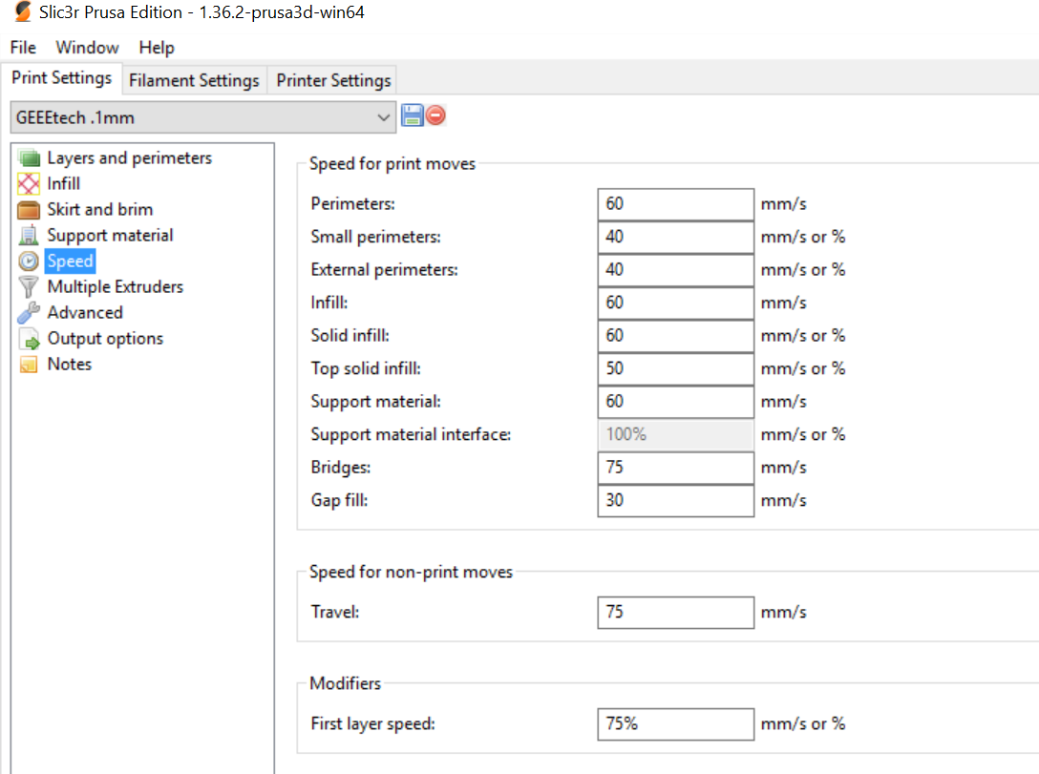Click the red delete preset icon
This screenshot has height=774, width=1039.
tap(435, 116)
